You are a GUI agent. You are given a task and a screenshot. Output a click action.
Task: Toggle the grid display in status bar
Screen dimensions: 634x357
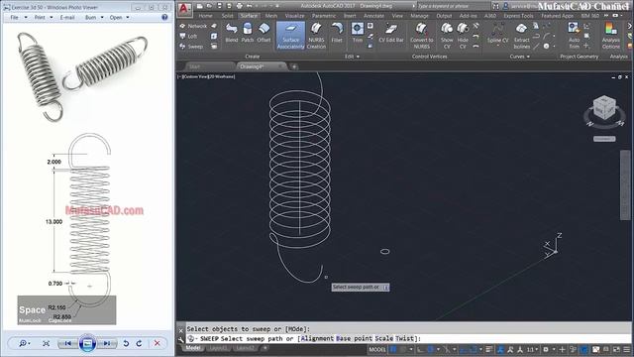coord(393,349)
